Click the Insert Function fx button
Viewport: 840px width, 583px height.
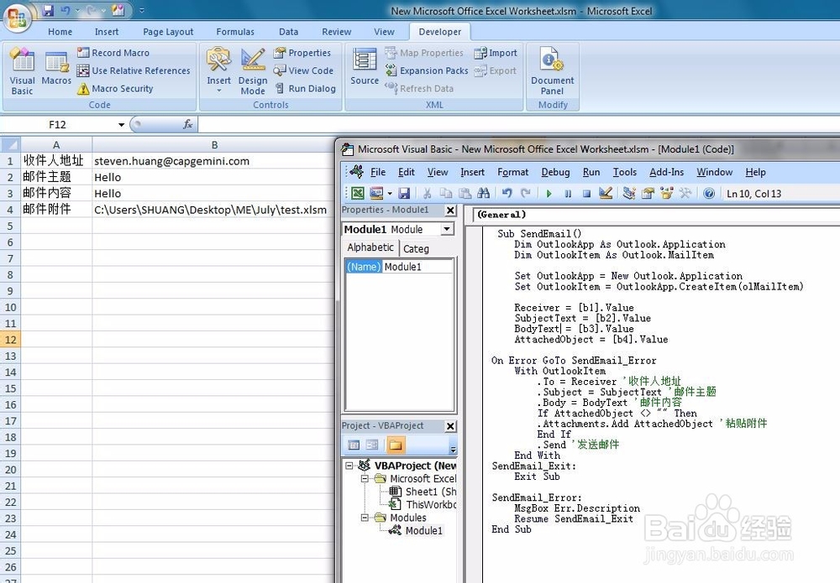pos(187,125)
